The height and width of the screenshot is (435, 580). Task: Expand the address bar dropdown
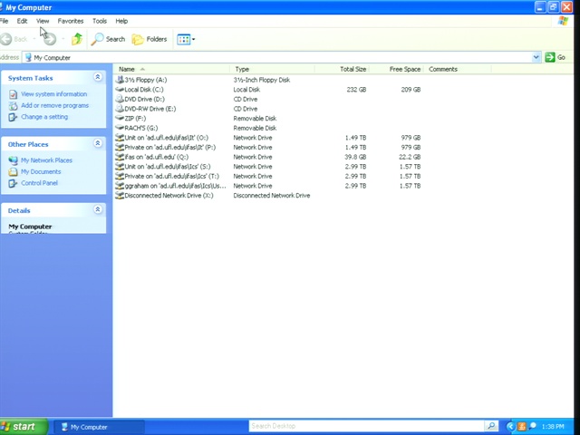[x=536, y=57]
